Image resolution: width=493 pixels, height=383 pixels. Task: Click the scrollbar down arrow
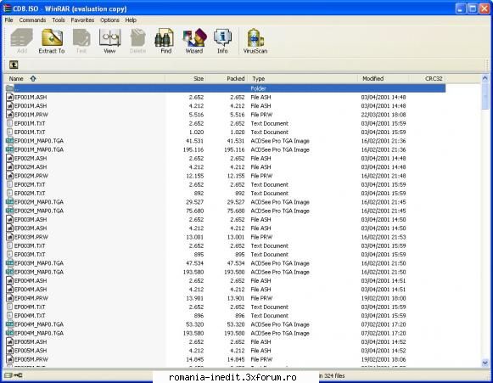point(485,363)
